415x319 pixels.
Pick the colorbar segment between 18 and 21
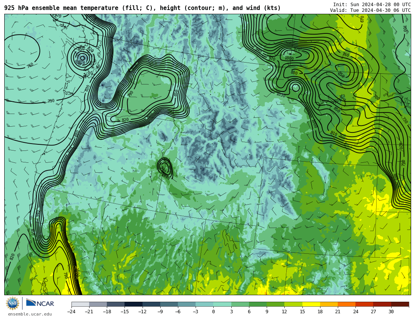point(329,304)
